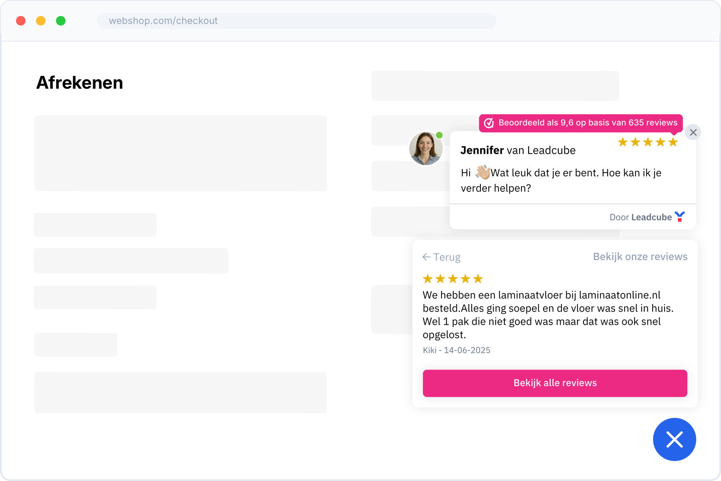Screen dimensions: 721x481
Task: Click the Bekijk alle reviews button
Action: [555, 383]
